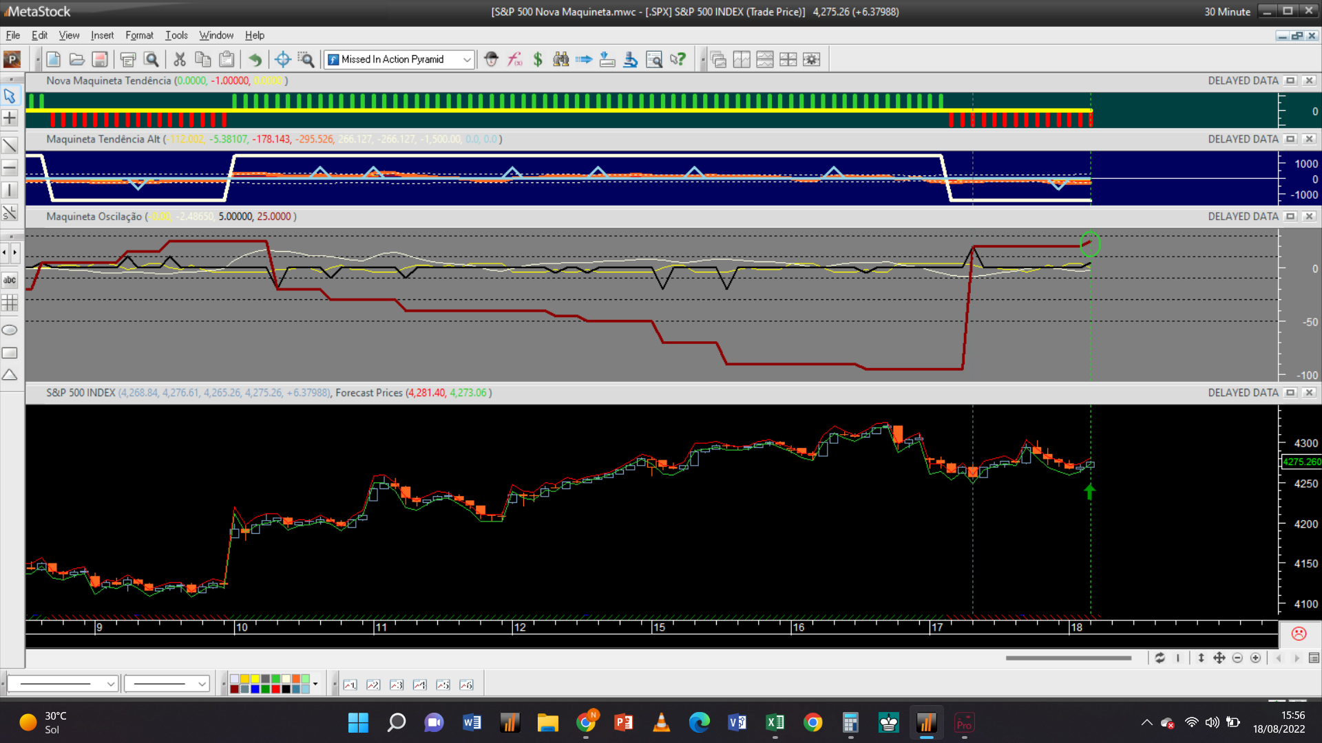Expand the color palette arrow
The width and height of the screenshot is (1322, 743).
(315, 684)
